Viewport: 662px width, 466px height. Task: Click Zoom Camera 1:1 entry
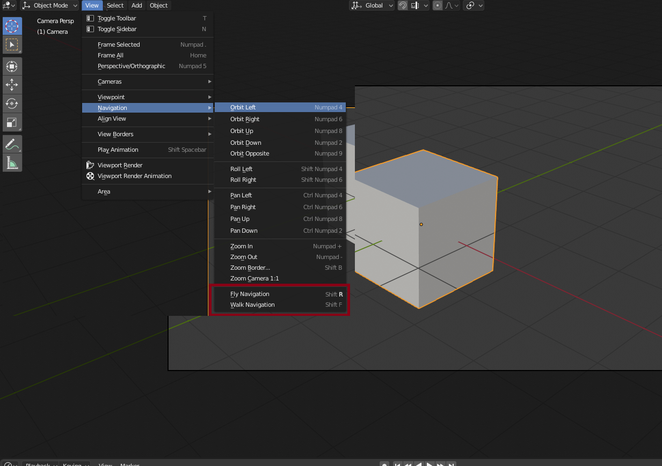pos(280,278)
